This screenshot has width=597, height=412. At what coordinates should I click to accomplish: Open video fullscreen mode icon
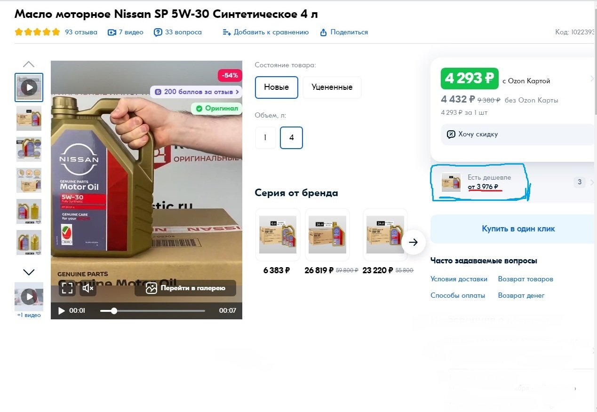pyautogui.click(x=67, y=288)
